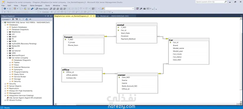This screenshot has height=109, width=243.
Task: Click the Save All toolbar icon
Action: click(32, 9)
